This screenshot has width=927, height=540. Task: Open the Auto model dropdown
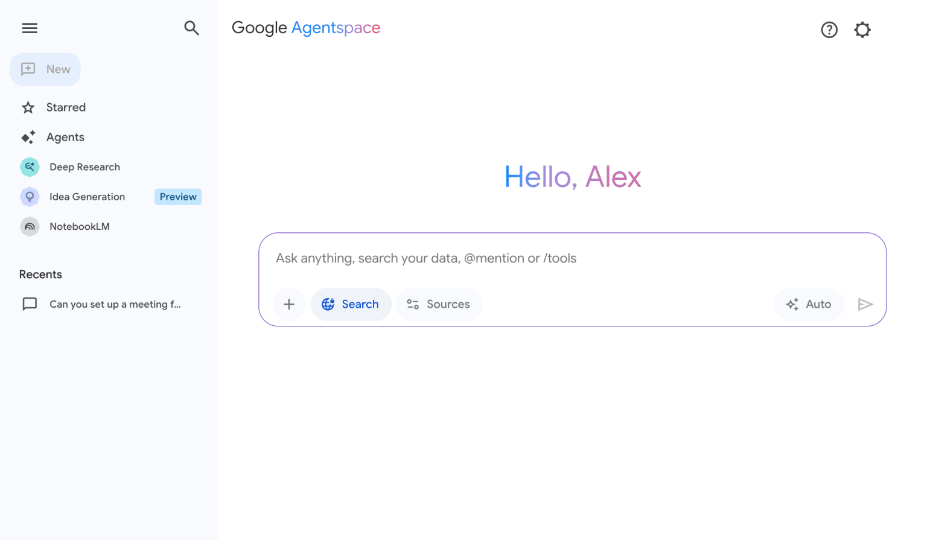click(x=809, y=304)
